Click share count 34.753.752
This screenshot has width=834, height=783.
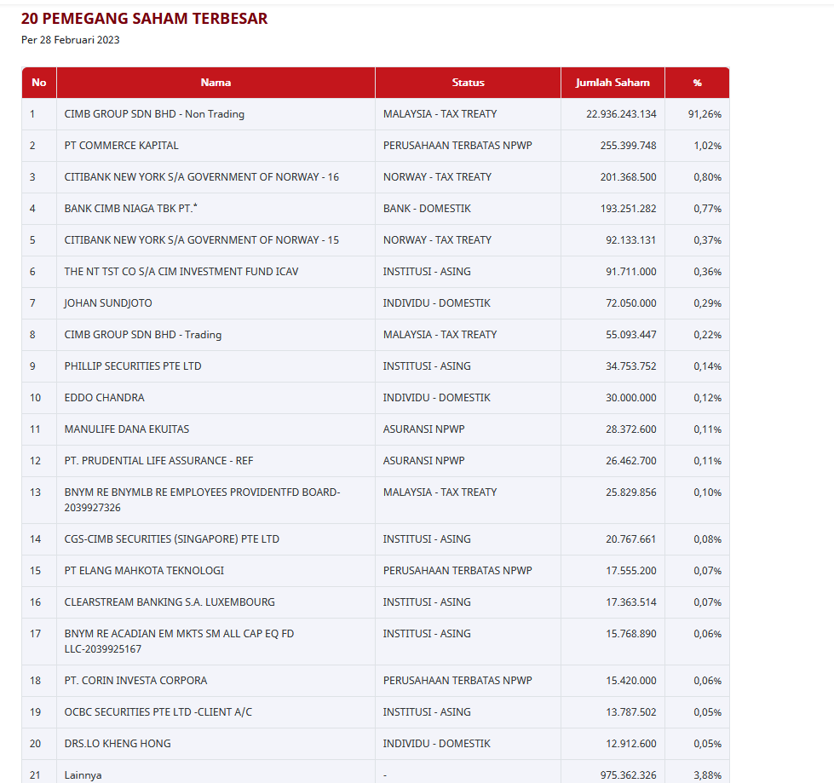click(630, 366)
